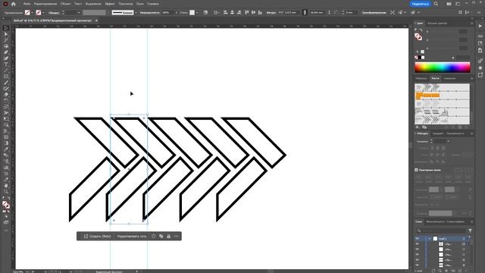Select the Type tool
The height and width of the screenshot is (273, 485).
pos(6,64)
